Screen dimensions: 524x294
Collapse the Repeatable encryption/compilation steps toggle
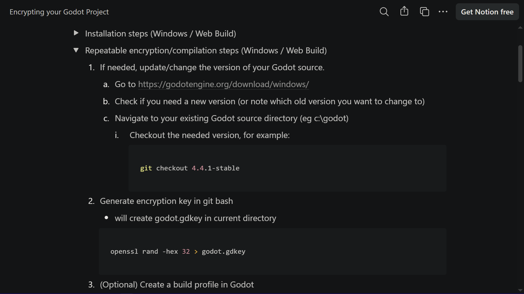[76, 50]
